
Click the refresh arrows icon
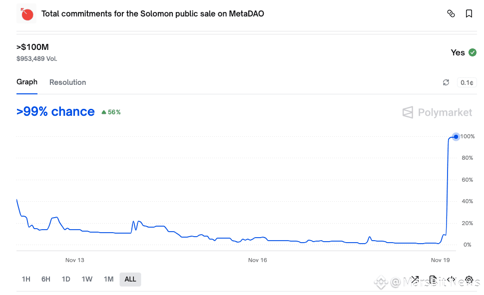[x=446, y=82]
